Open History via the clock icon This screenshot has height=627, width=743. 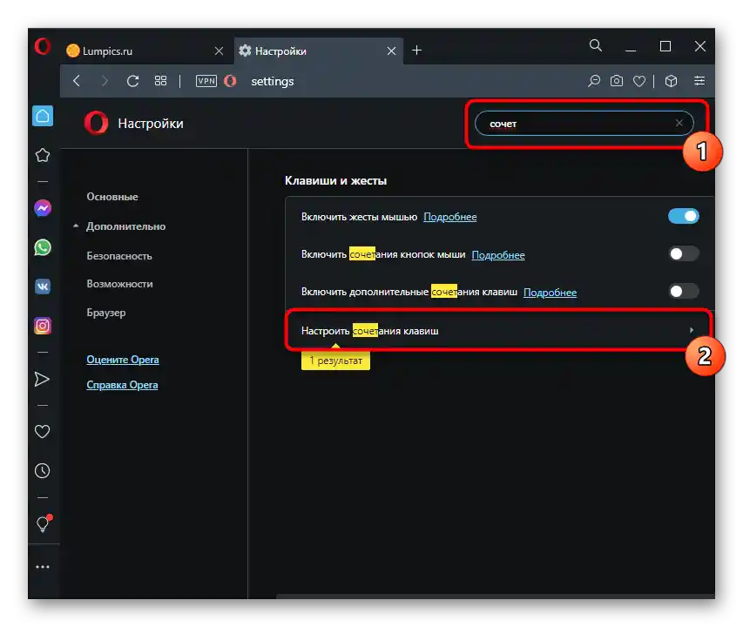pyautogui.click(x=43, y=470)
